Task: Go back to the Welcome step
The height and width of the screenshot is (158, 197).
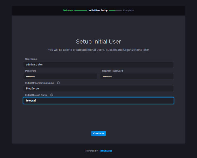Action: point(68,11)
